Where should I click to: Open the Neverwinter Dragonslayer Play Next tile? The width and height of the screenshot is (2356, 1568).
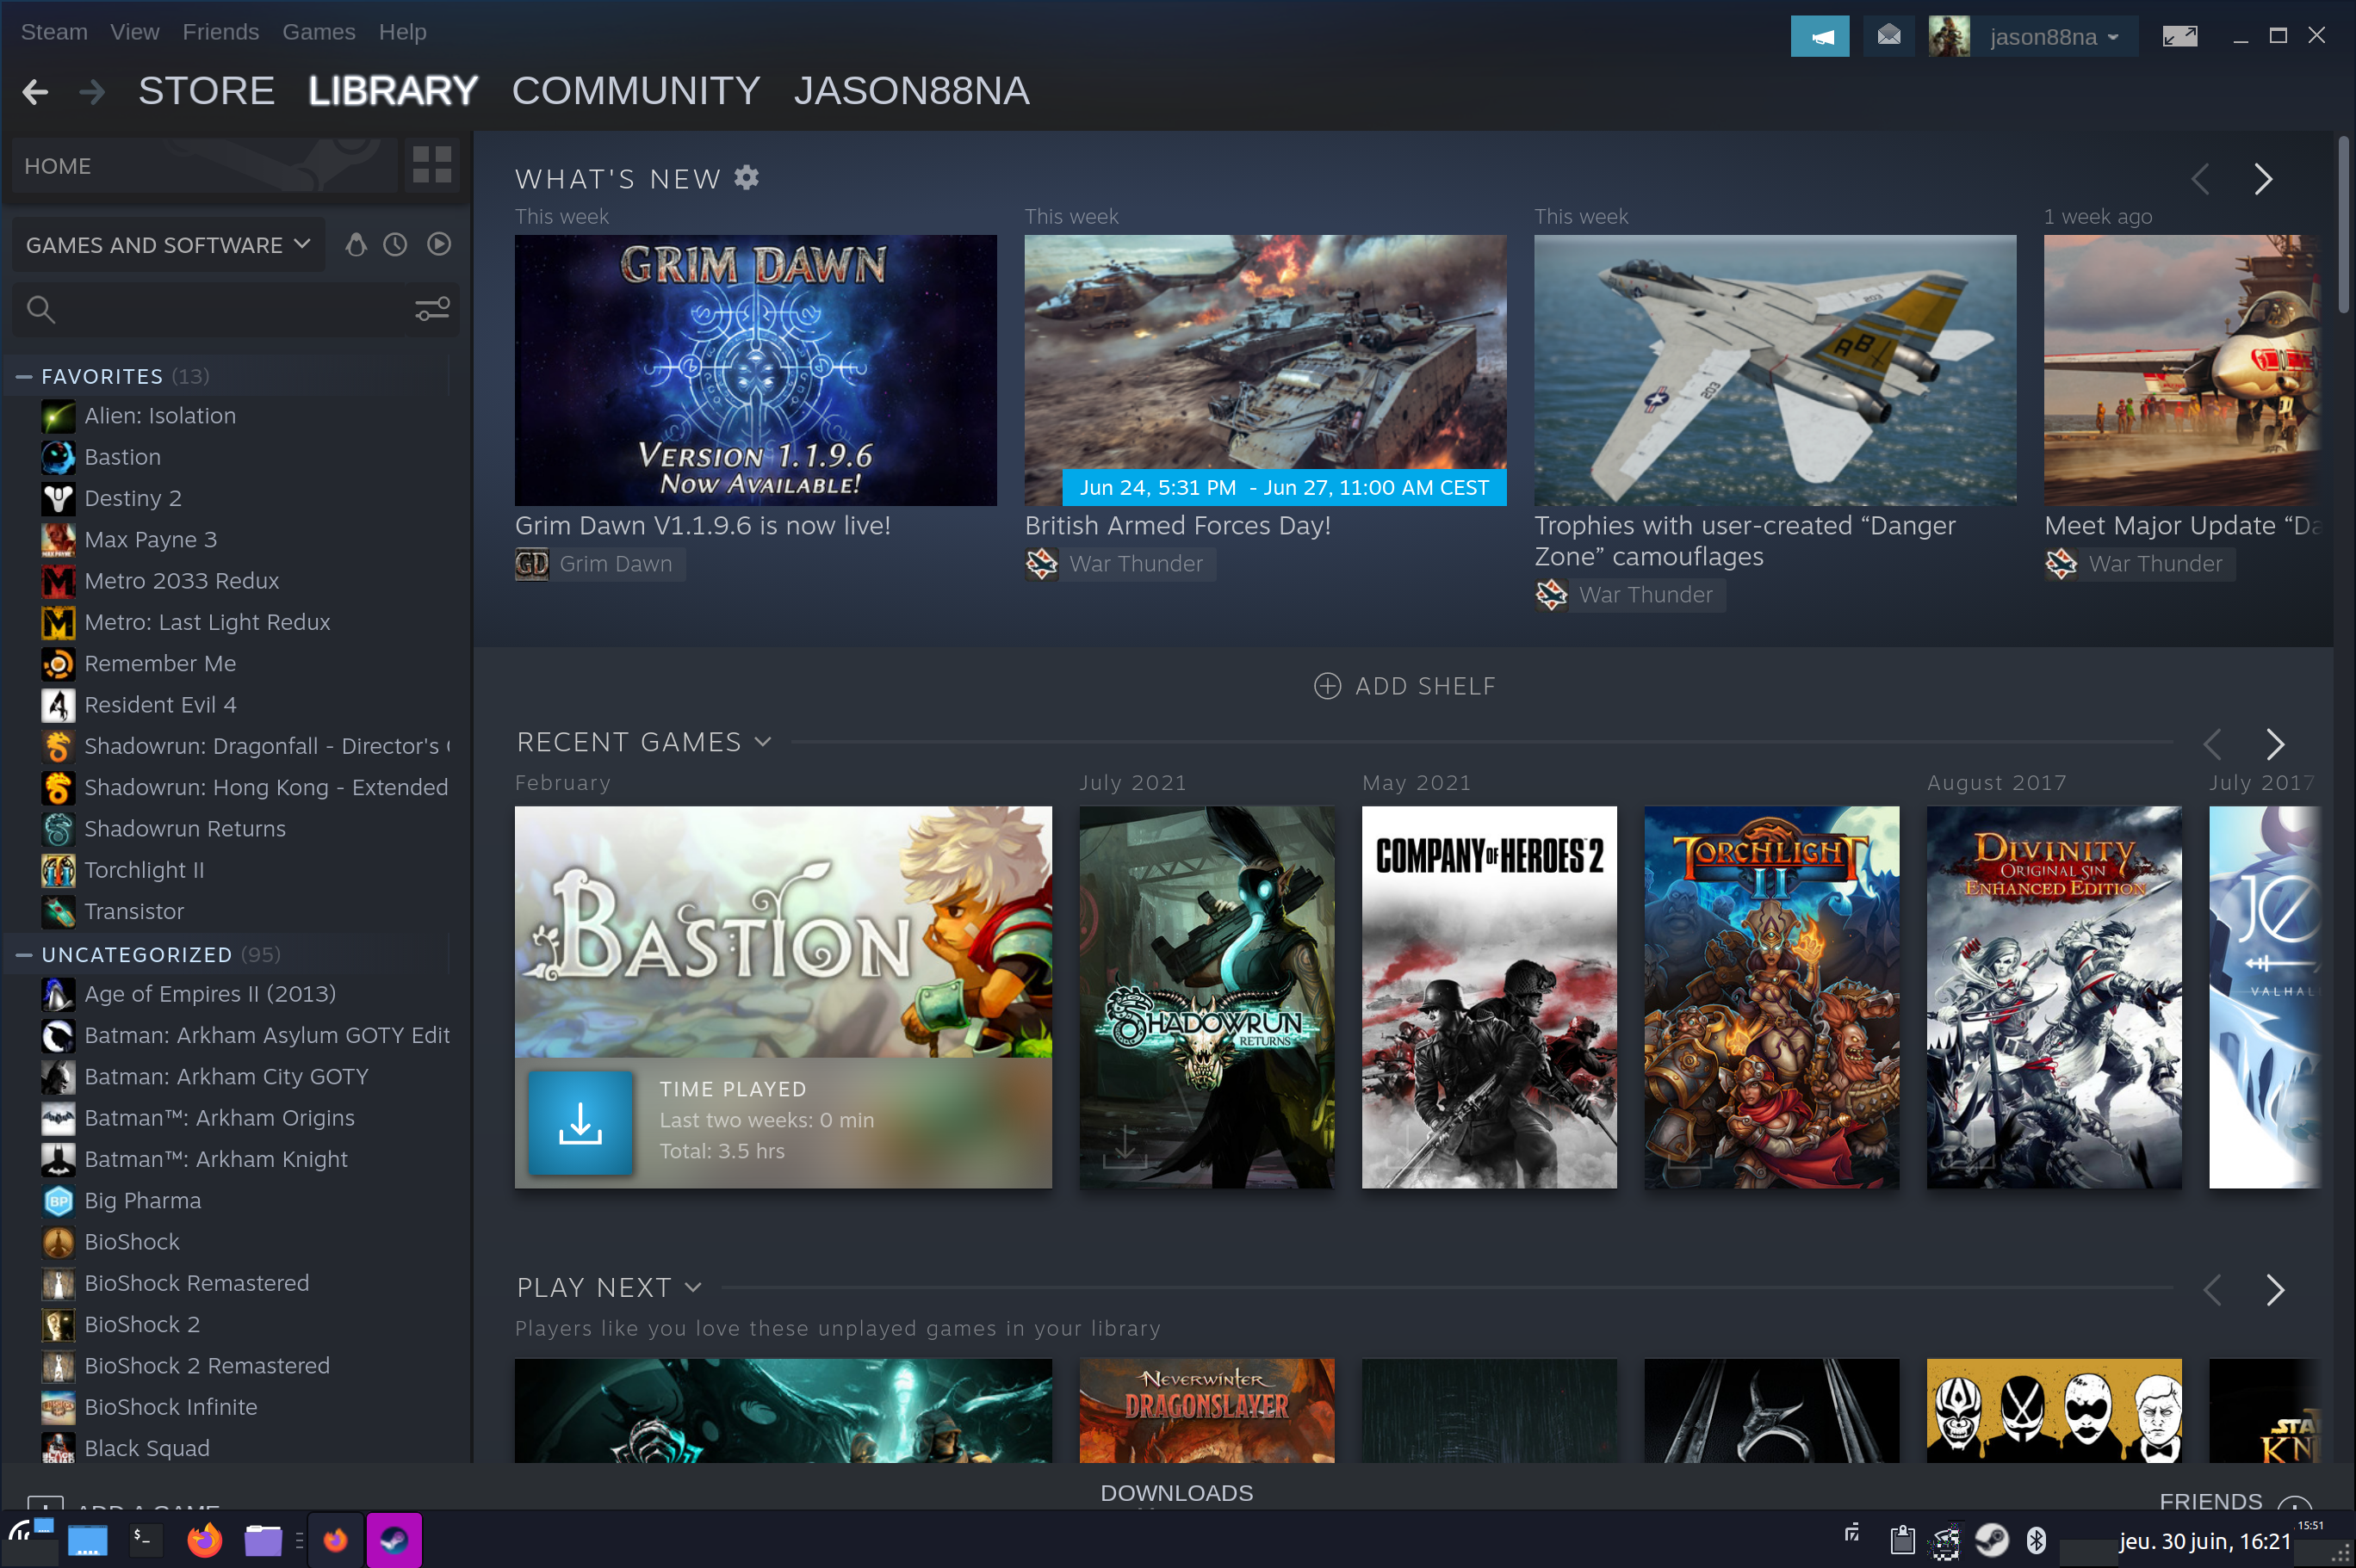pos(1206,1410)
